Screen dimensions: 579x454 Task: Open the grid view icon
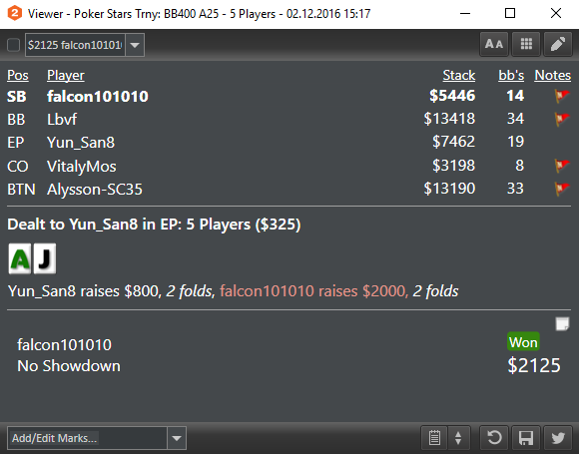coord(526,44)
